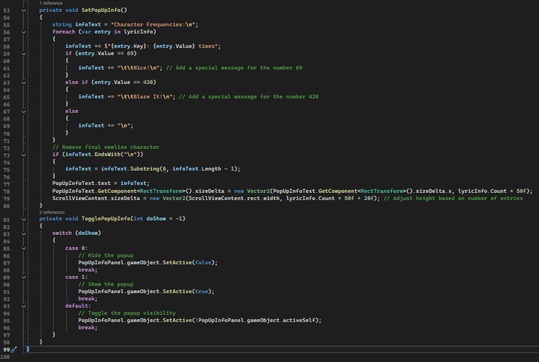Collapse the TogglePopUpInfo method

25,218
